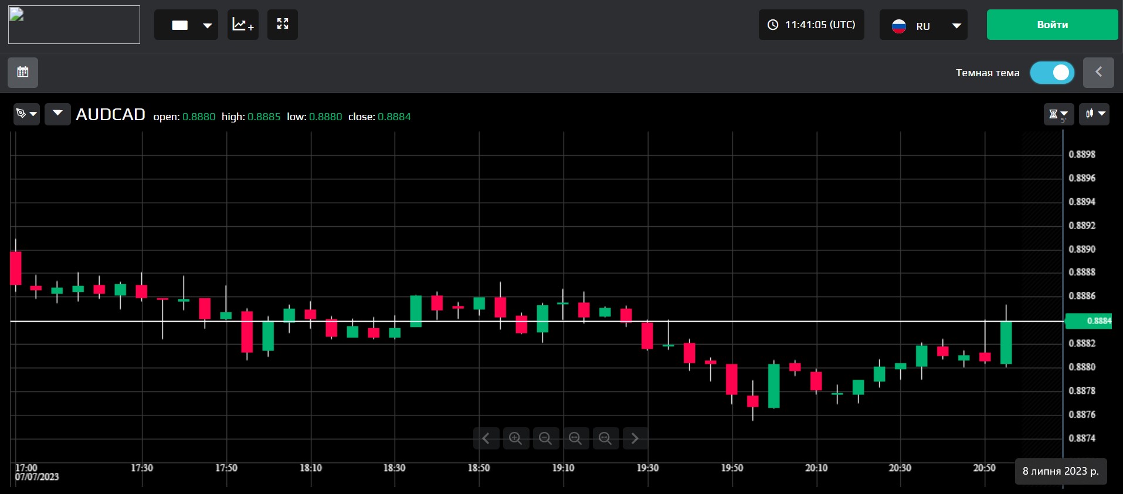Click the low value 0.8880
The width and height of the screenshot is (1123, 494).
click(325, 117)
